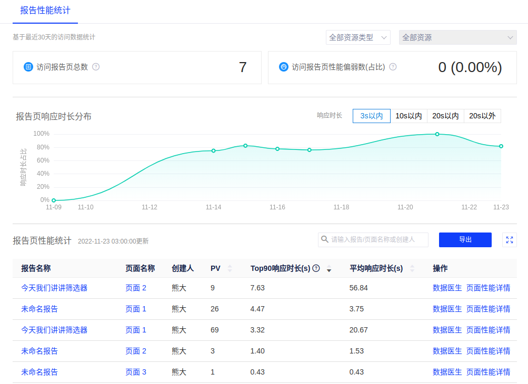
Task: Click the fullscreen expand icon beside Export
Action: (x=509, y=240)
